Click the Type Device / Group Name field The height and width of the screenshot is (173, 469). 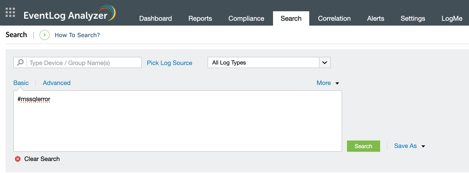[83, 63]
